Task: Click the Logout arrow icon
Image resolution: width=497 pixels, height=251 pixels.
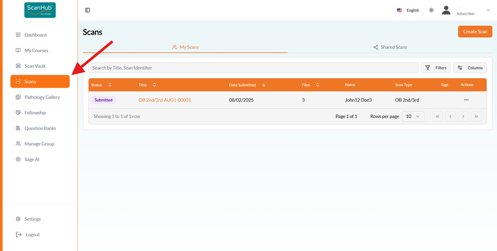Action: coord(19,234)
